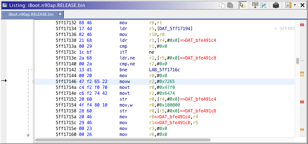The image size is (308, 144).
Task: Click the r8,r1 operands on first row
Action: pyautogui.click(x=155, y=23)
